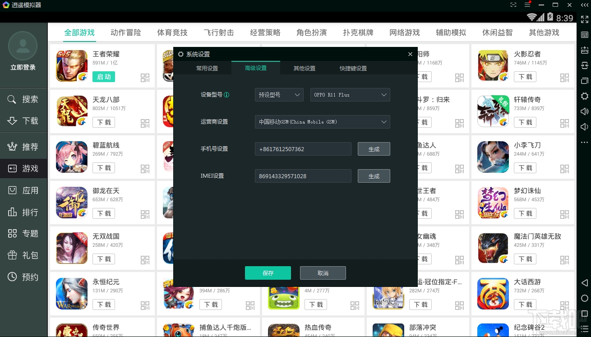Tap the Android home circle button

coord(585,298)
